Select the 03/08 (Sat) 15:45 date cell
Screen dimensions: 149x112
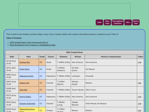click(12, 90)
